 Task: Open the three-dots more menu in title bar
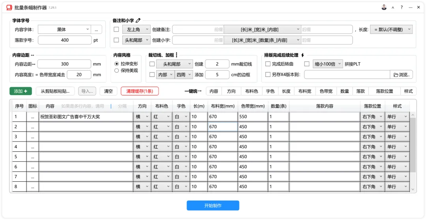click(x=410, y=7)
